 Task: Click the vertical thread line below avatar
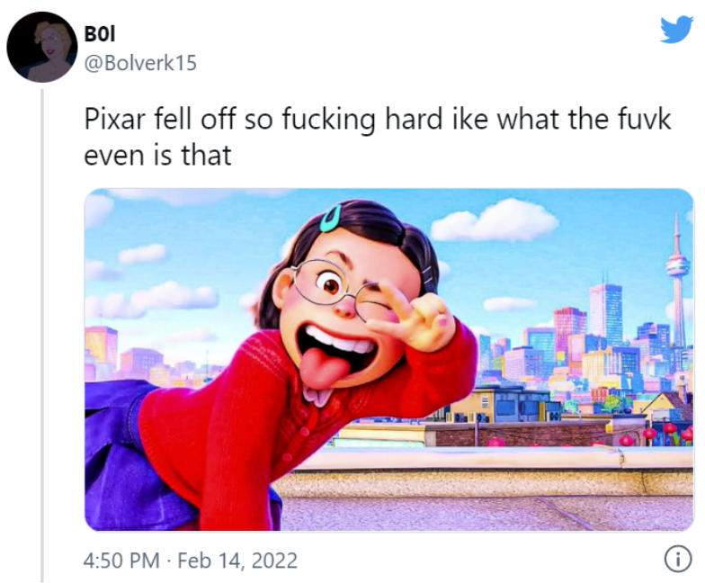tap(42, 335)
